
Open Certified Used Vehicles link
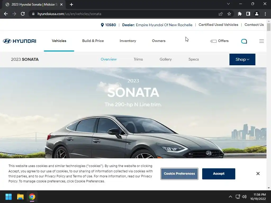[218, 25]
